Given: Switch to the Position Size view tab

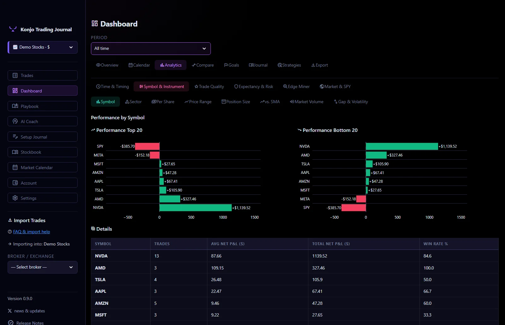Looking at the screenshot, I should point(236,102).
